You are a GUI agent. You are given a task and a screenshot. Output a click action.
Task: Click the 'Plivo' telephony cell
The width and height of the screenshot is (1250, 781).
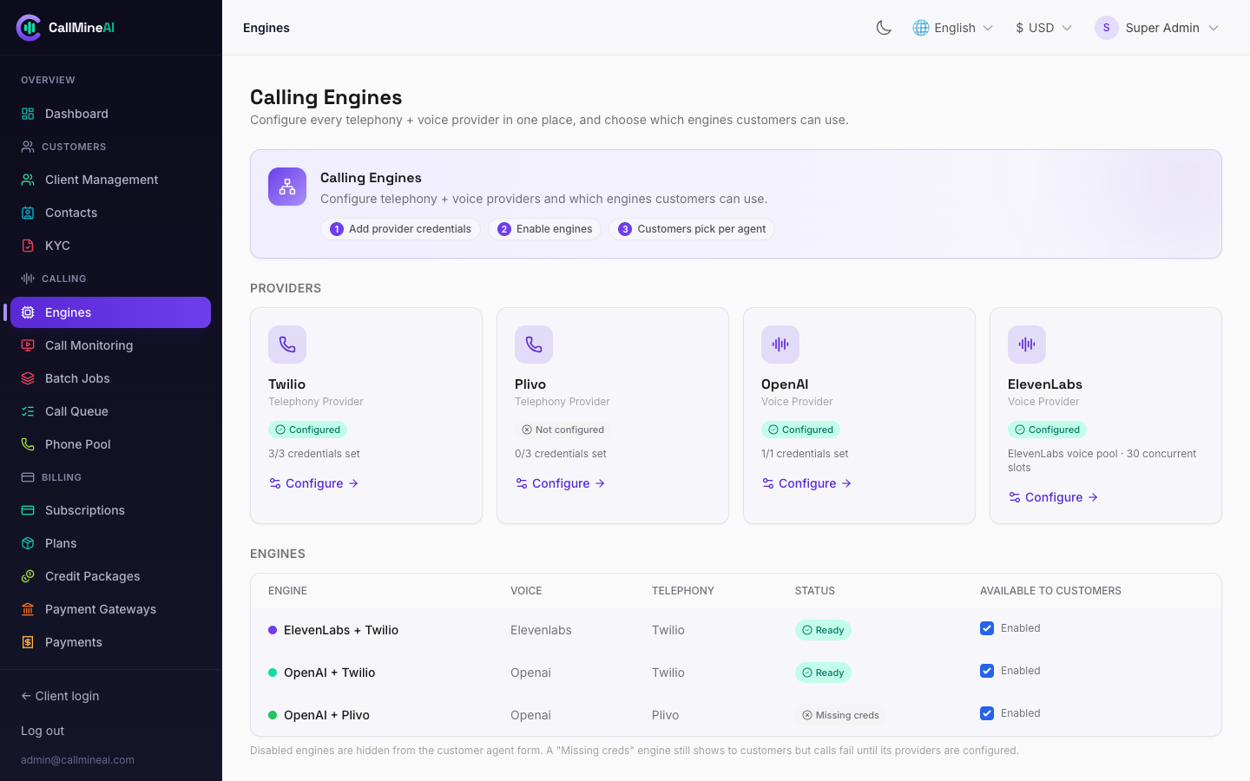(665, 715)
